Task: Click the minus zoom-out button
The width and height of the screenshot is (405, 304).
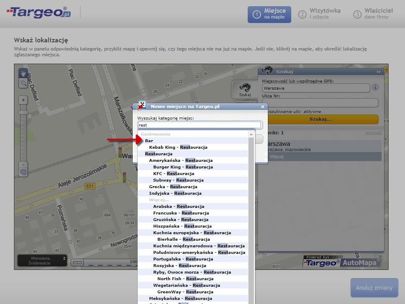Action: point(23,165)
